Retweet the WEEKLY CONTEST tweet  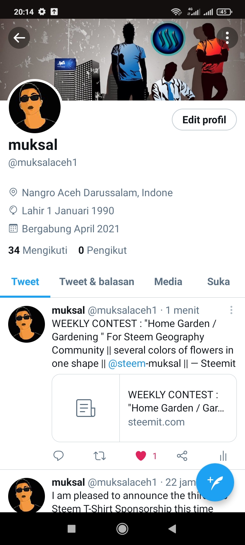(100, 456)
